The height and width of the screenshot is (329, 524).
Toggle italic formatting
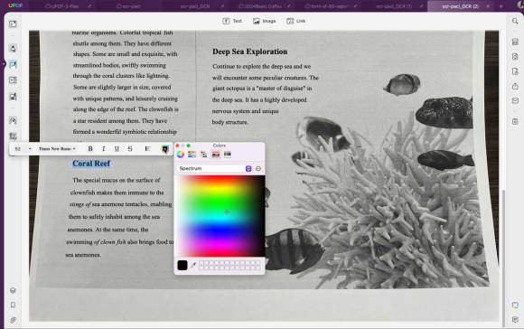(x=104, y=149)
